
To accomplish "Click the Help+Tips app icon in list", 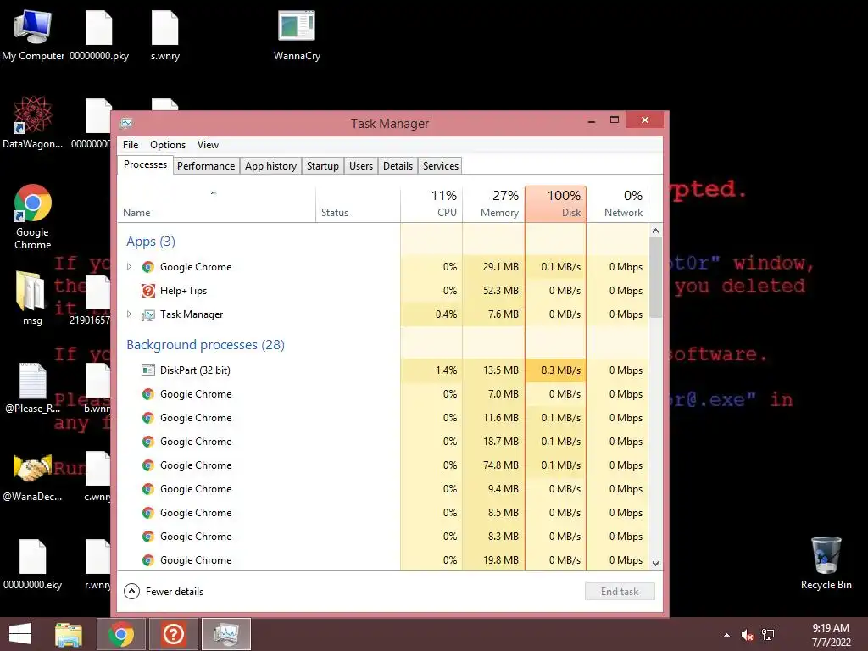I will click(x=147, y=291).
